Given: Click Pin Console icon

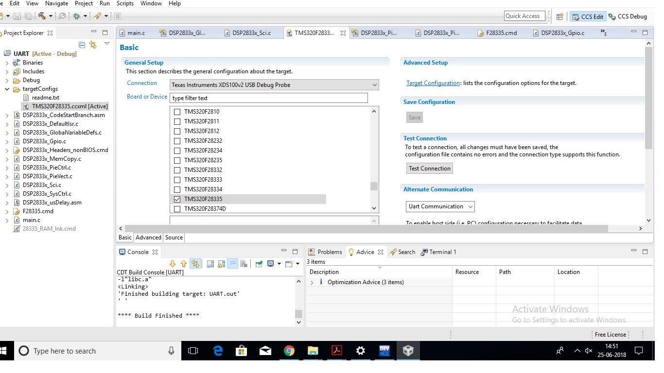Looking at the screenshot, I should click(x=259, y=264).
